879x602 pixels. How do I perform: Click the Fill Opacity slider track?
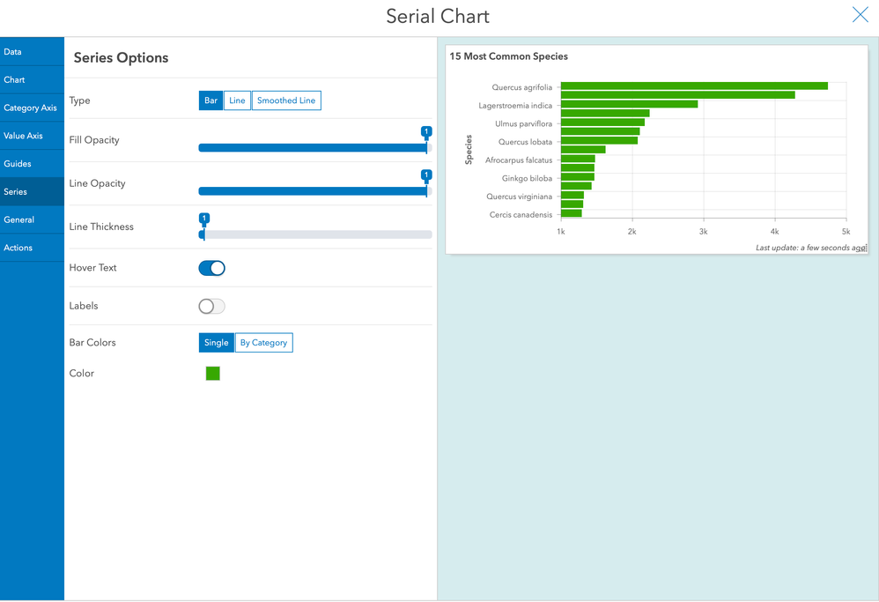[x=313, y=148]
